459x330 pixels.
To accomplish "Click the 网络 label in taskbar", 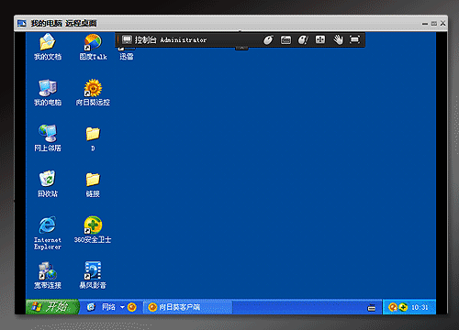I will pos(108,307).
